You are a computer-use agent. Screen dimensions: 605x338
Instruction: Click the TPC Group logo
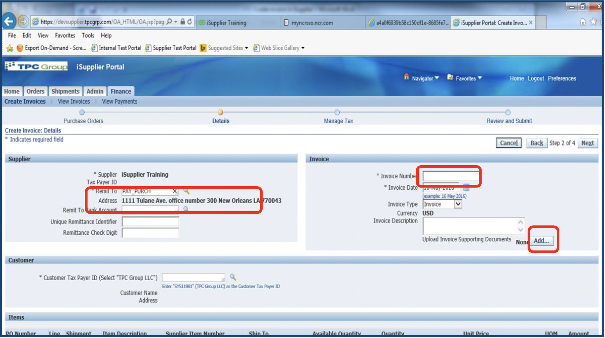tap(36, 66)
